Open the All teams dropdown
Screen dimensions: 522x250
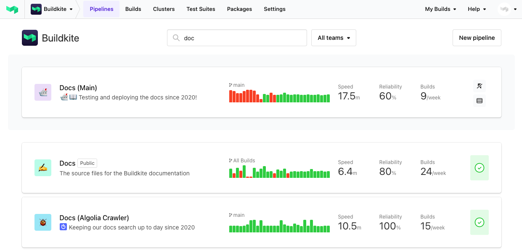pos(334,38)
